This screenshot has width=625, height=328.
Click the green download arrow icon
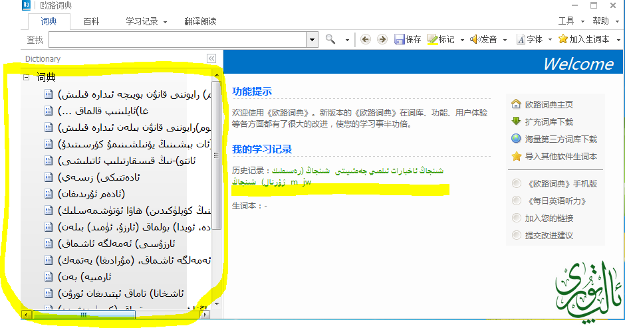coord(516,121)
